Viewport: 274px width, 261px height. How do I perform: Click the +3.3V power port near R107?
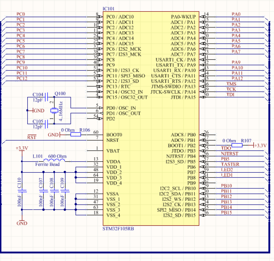[x=260, y=145]
